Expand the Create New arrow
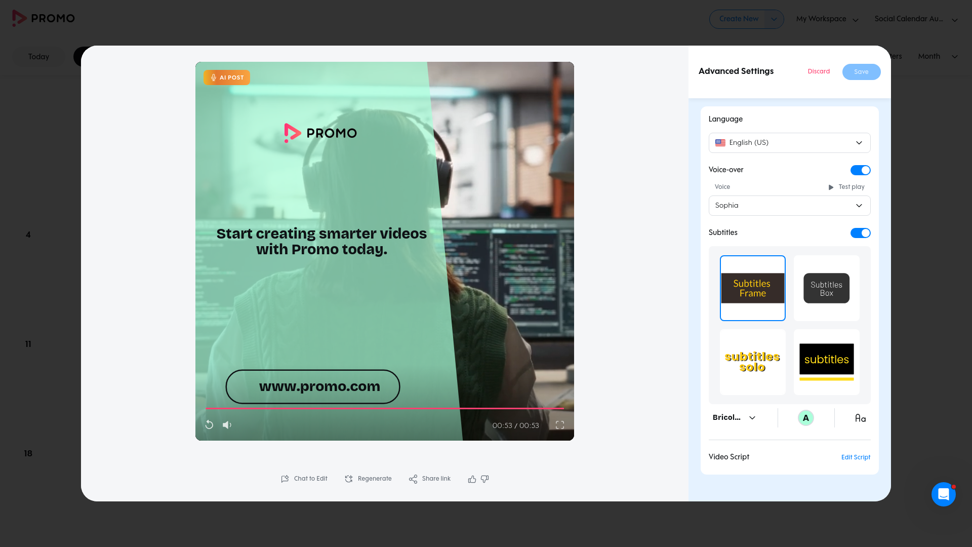This screenshot has width=972, height=547. click(774, 19)
